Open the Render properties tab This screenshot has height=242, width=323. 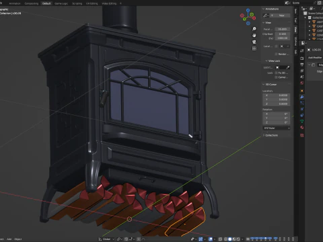302,58
